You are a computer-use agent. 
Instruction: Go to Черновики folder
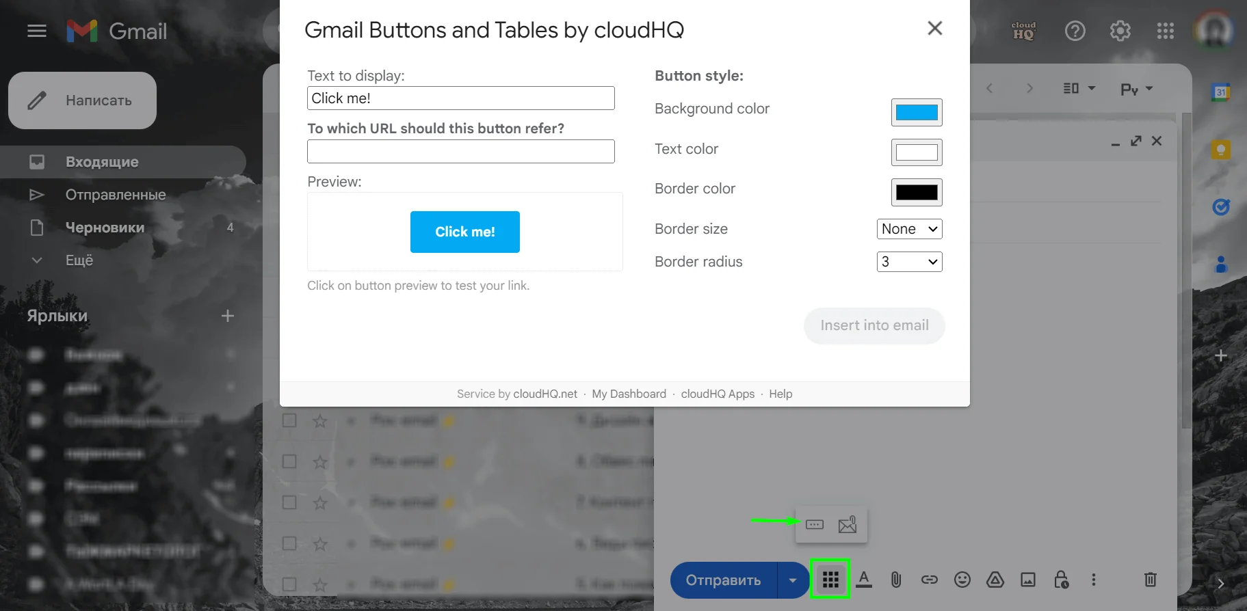pyautogui.click(x=105, y=228)
